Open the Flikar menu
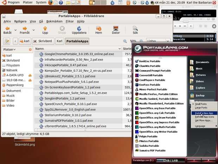The height and width of the screenshot is (164, 218). 70,21
